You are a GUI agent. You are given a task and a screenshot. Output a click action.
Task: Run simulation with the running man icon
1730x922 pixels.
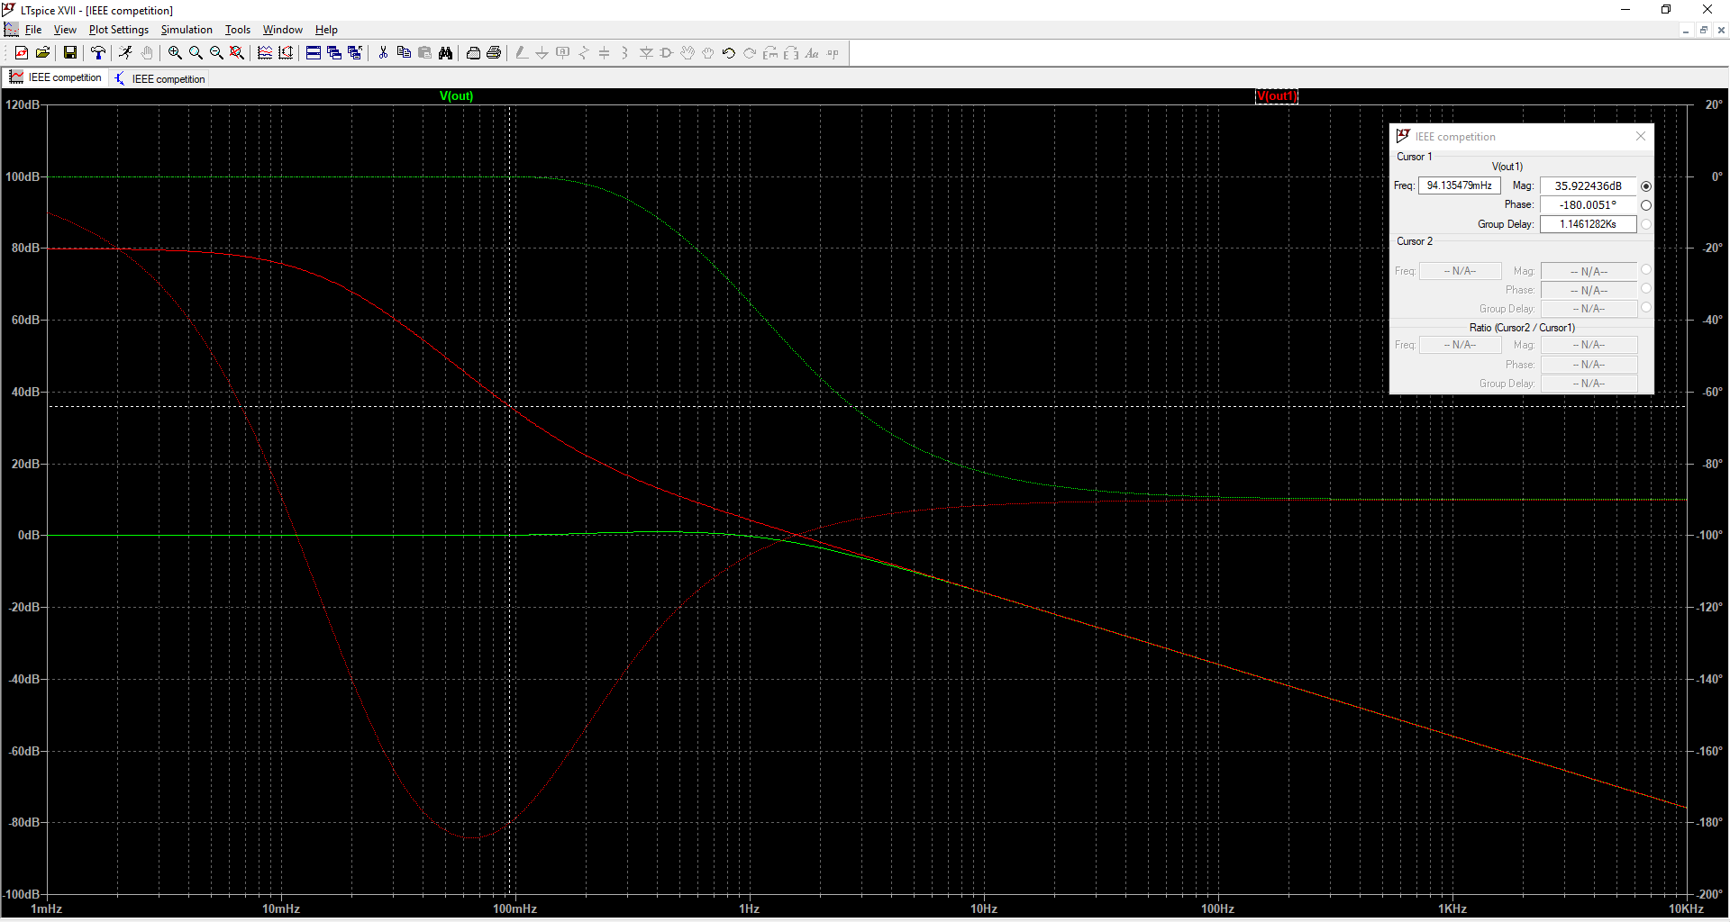click(x=126, y=53)
